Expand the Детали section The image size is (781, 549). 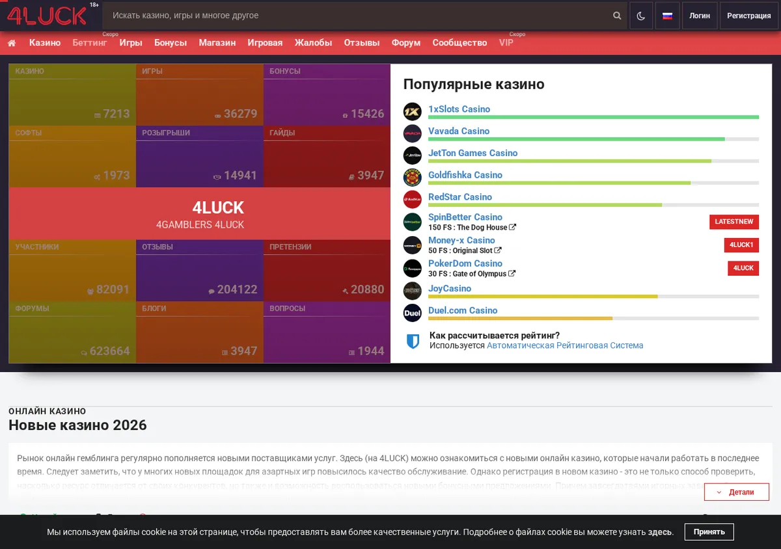click(x=737, y=492)
